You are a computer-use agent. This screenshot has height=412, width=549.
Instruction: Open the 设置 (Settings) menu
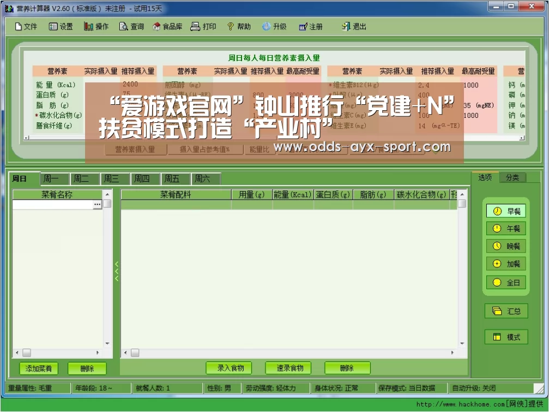pos(61,26)
